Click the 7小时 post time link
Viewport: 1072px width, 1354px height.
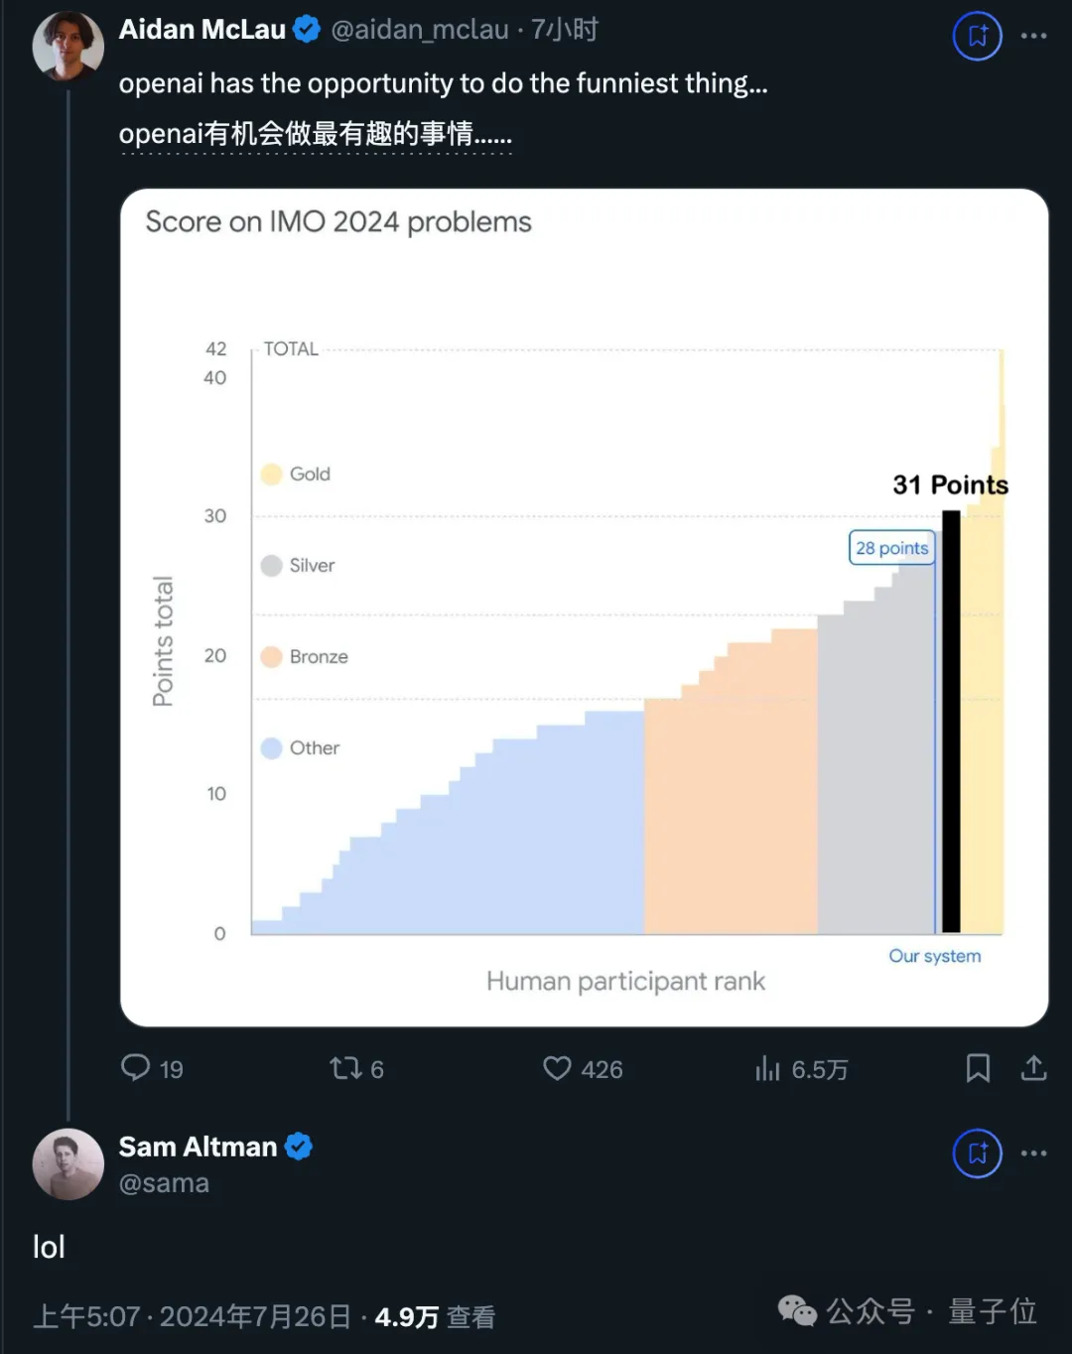point(565,30)
